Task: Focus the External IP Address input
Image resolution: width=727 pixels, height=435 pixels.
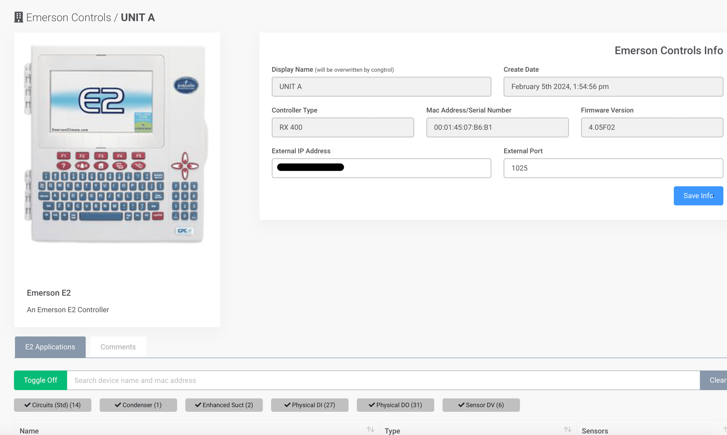Action: (x=381, y=168)
